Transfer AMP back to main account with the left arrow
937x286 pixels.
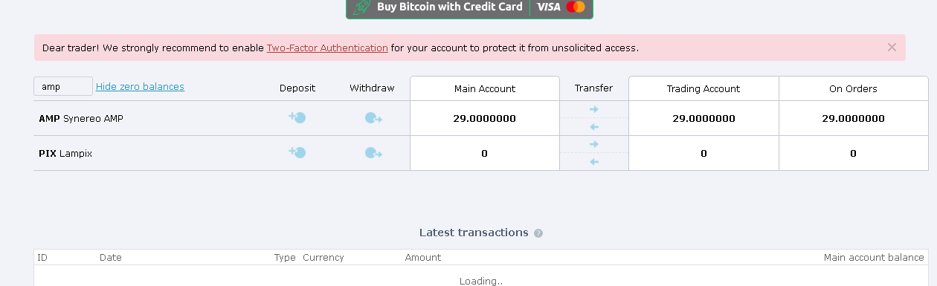(x=593, y=127)
